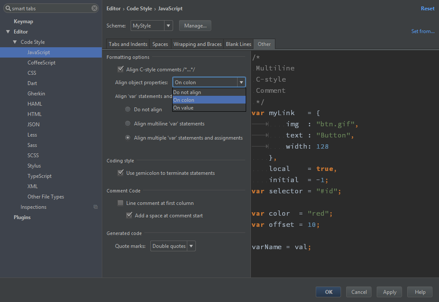
Task: Choose 'On colon' from dropdown list
Action: (x=209, y=100)
